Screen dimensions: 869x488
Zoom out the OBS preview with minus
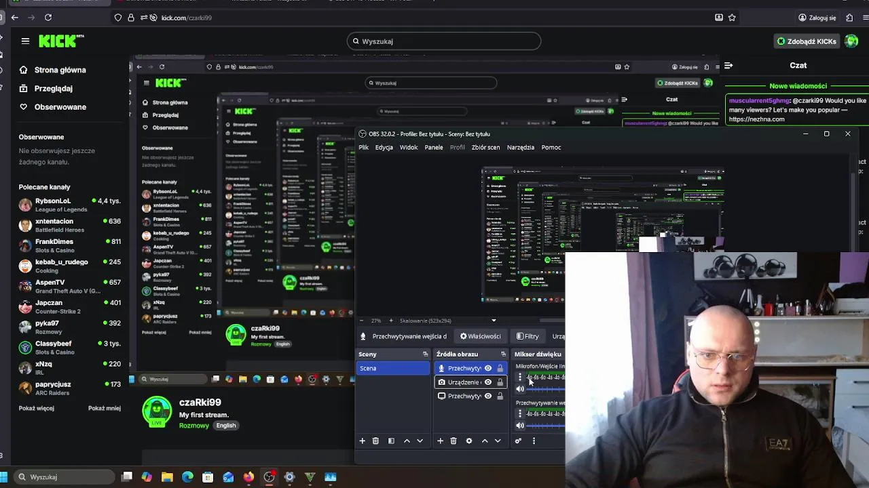[x=361, y=321]
